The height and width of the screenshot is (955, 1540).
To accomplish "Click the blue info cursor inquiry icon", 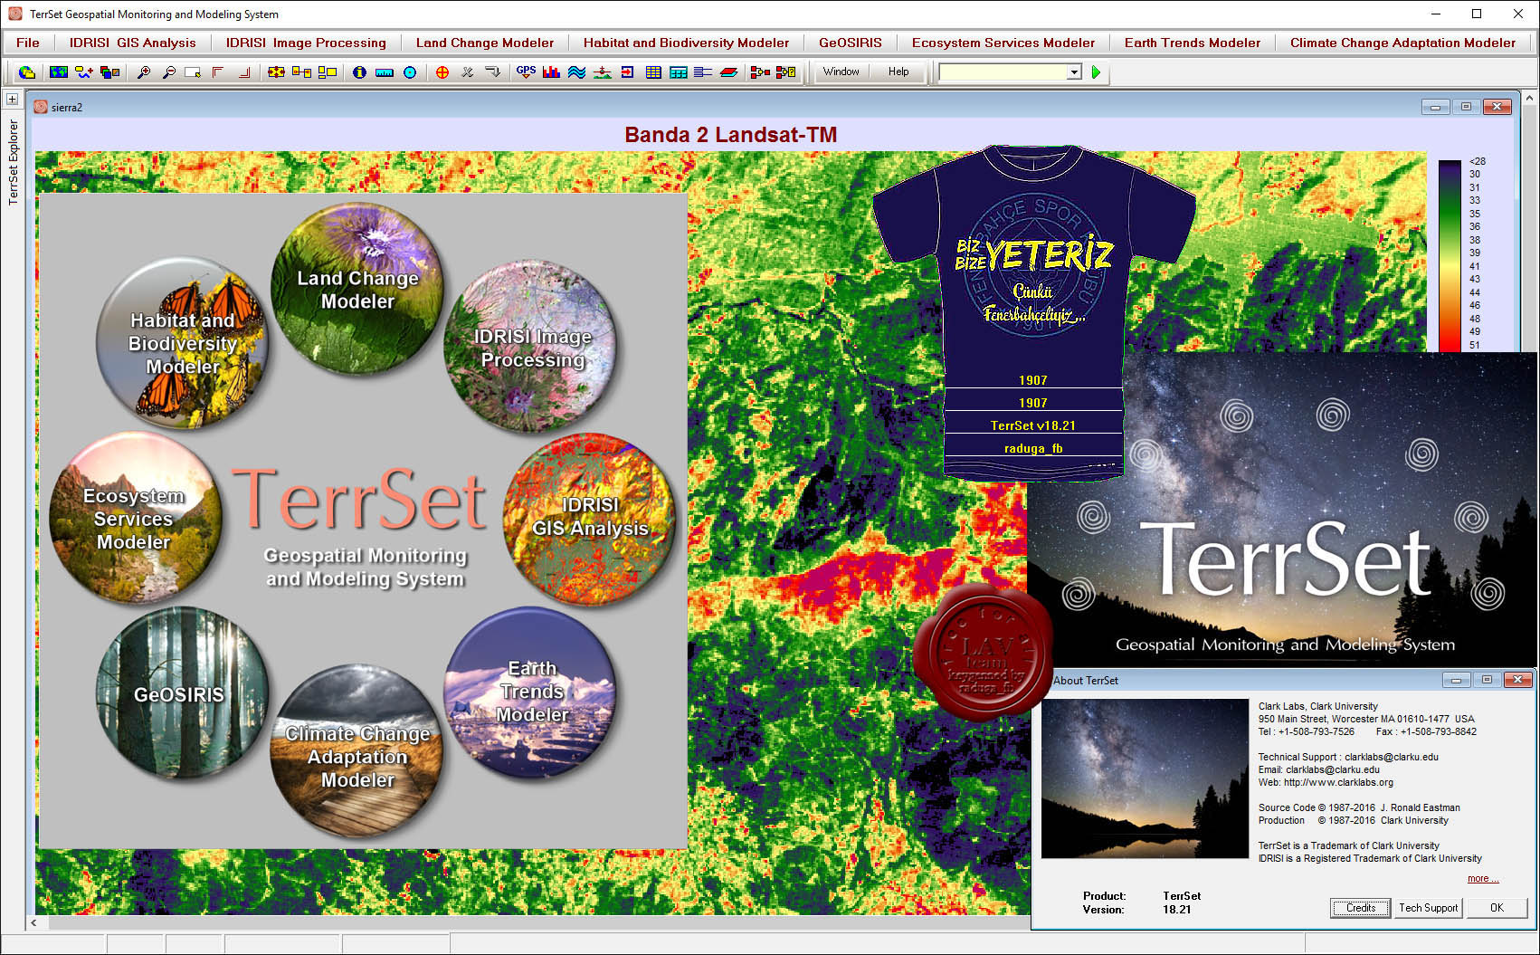I will [359, 72].
